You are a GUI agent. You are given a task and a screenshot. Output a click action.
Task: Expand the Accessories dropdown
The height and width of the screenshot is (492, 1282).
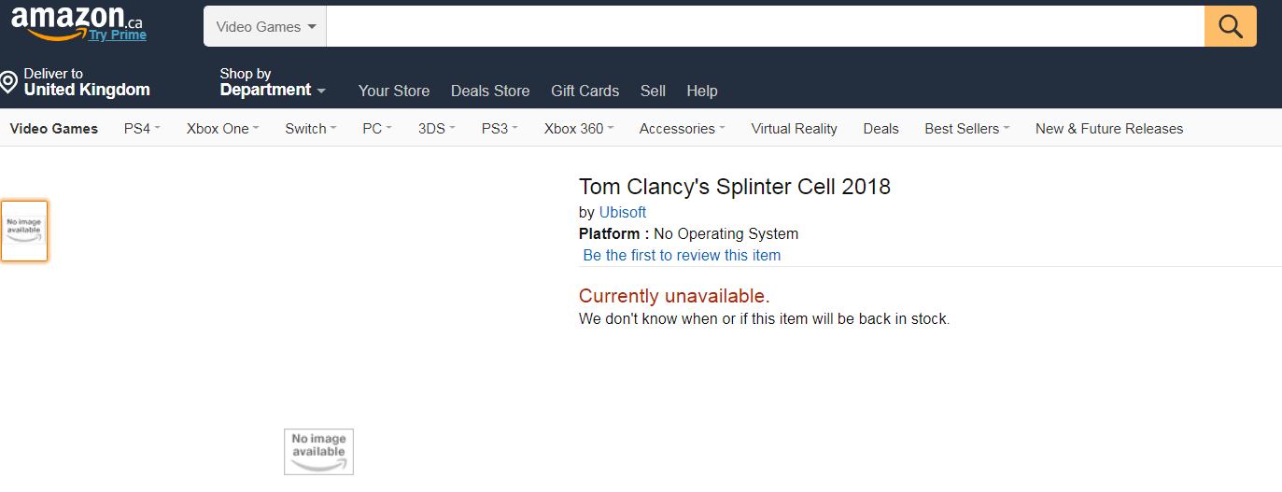coord(682,129)
